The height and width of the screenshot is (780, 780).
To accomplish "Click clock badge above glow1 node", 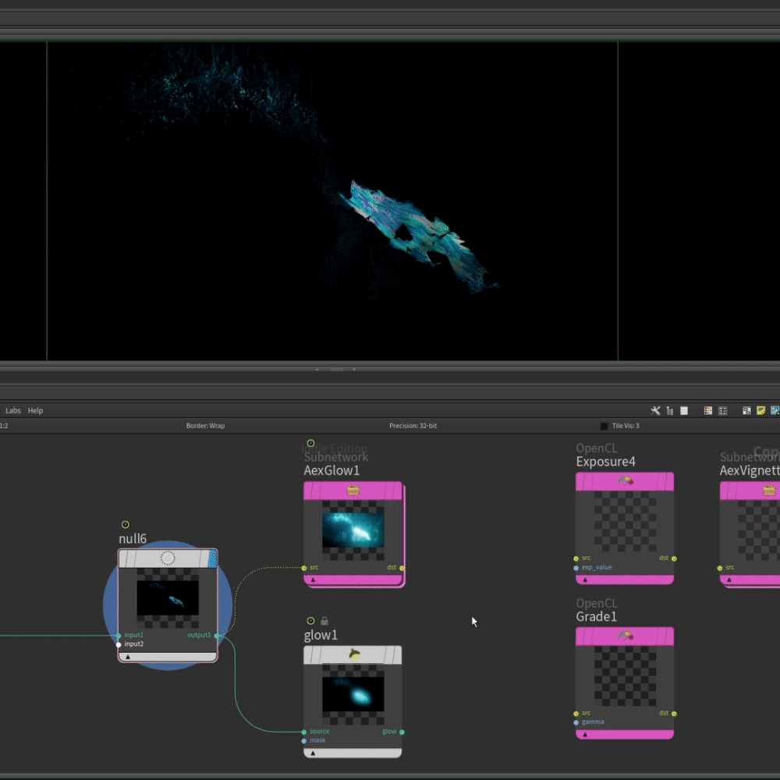I will click(x=310, y=620).
